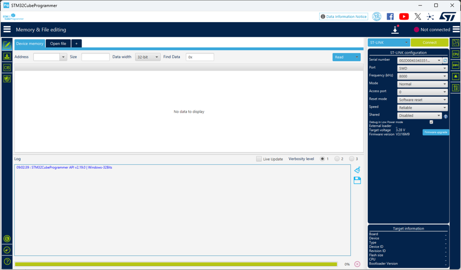Click the left hamburger menu icon

(x=7, y=29)
